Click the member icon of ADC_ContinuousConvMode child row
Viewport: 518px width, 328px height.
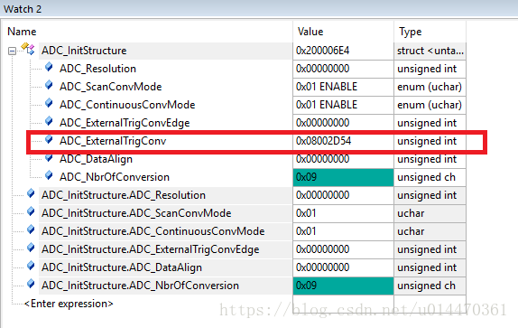[x=49, y=103]
